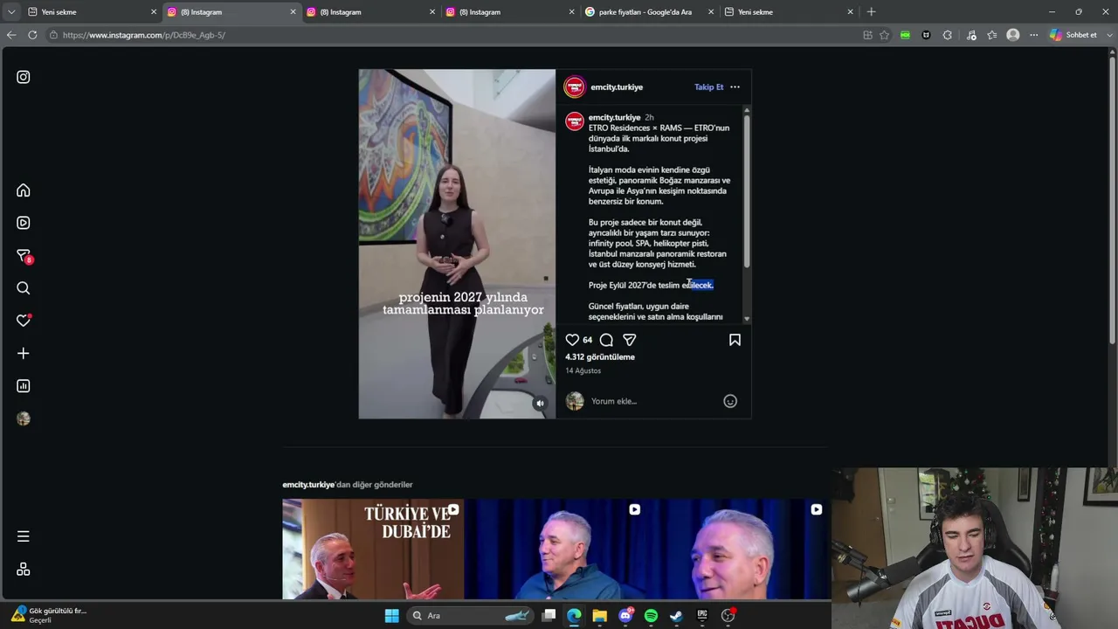Open the professional dashboard chart icon
The height and width of the screenshot is (629, 1118).
click(x=24, y=386)
